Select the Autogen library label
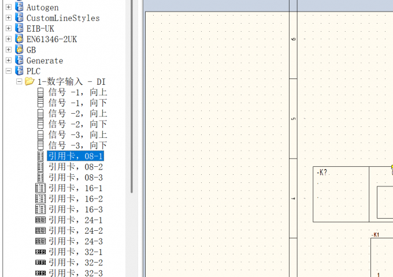 (43, 8)
